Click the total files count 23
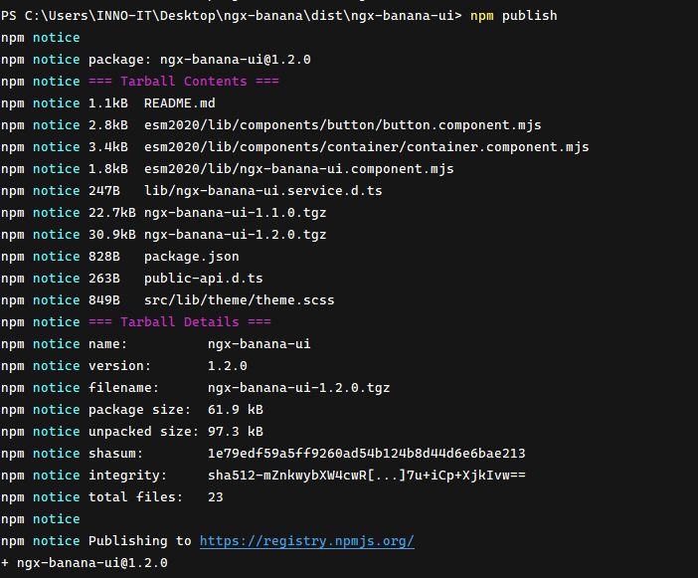Image resolution: width=698 pixels, height=578 pixels. click(x=216, y=497)
